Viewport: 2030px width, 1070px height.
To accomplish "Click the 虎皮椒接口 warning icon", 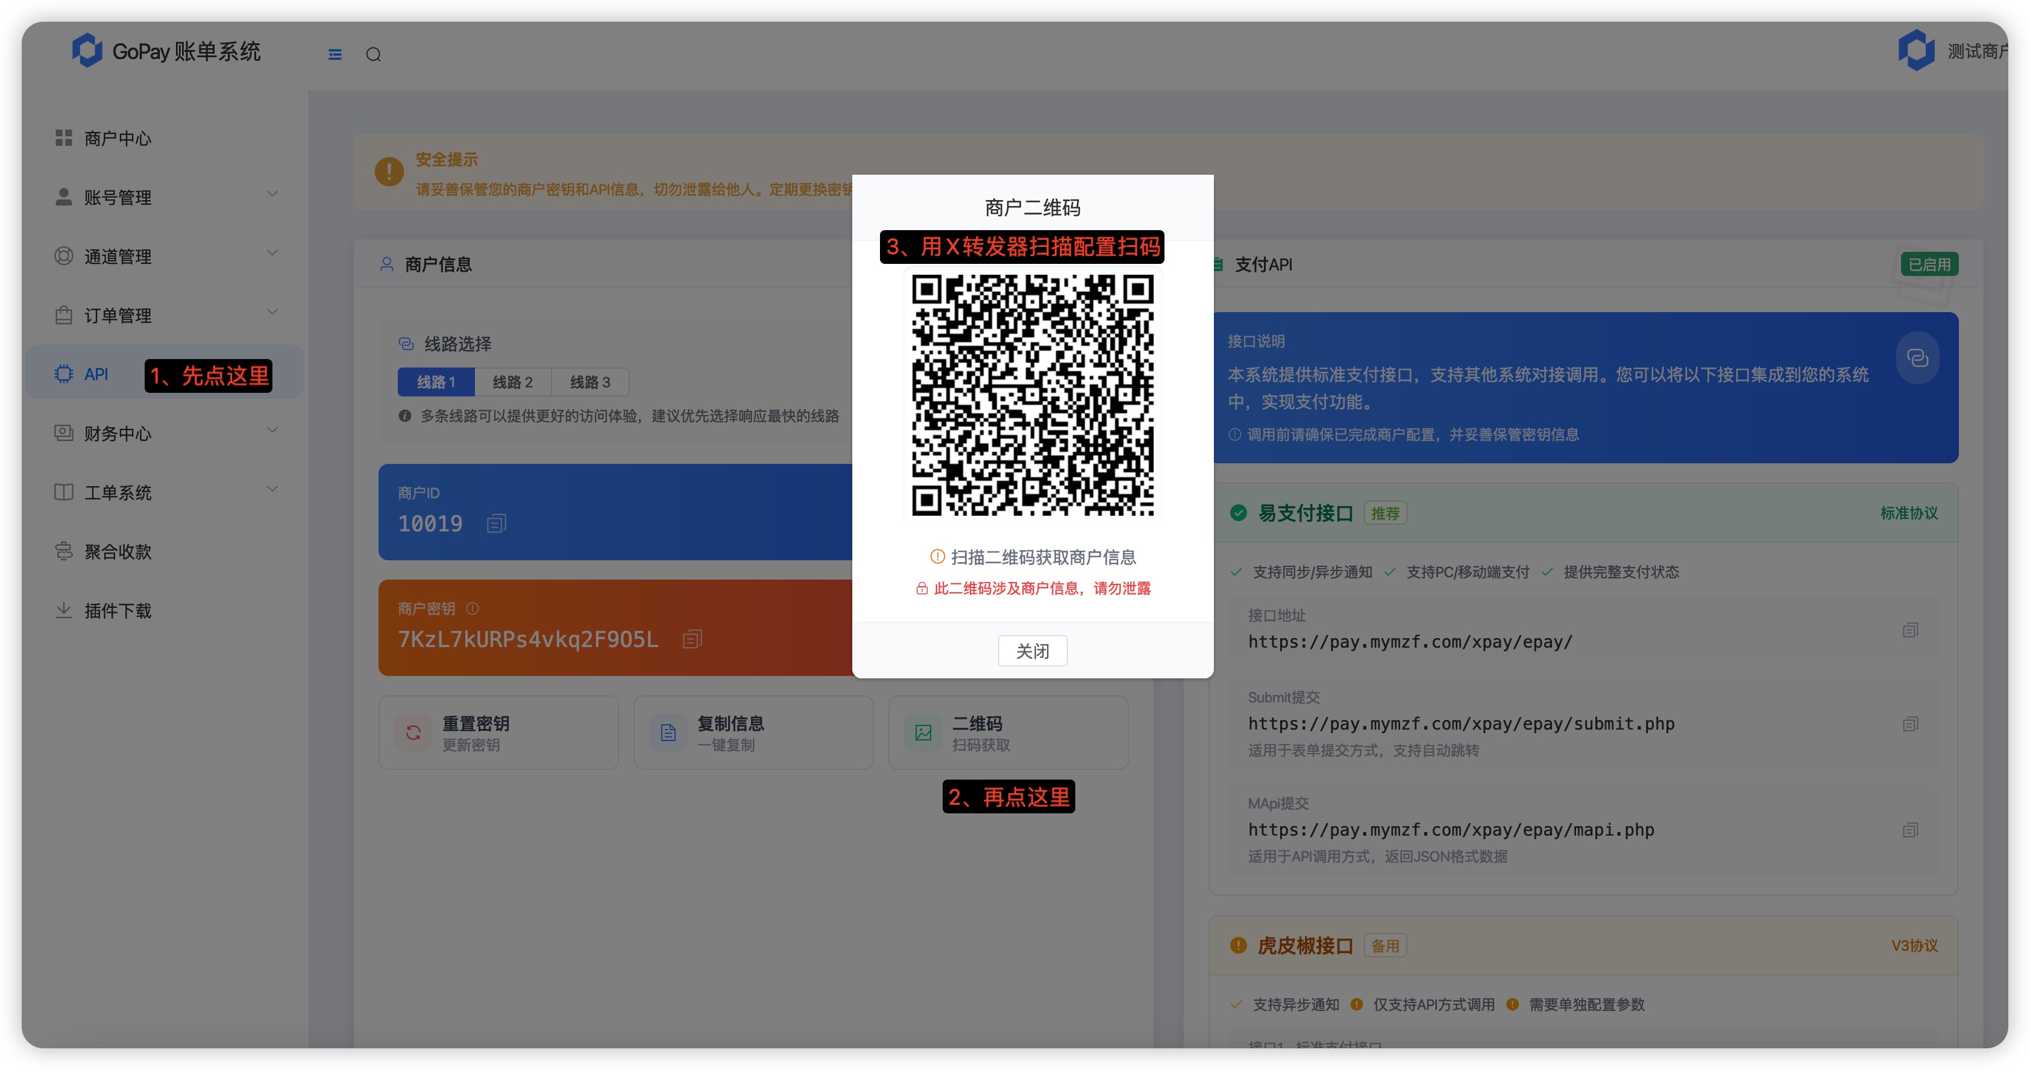I will pyautogui.click(x=1239, y=945).
